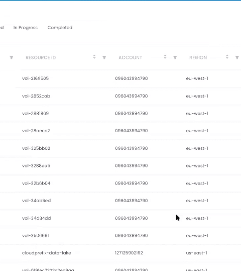This screenshot has height=271, width=241.
Task: Open the Resource ID column filter
Action: point(104,57)
